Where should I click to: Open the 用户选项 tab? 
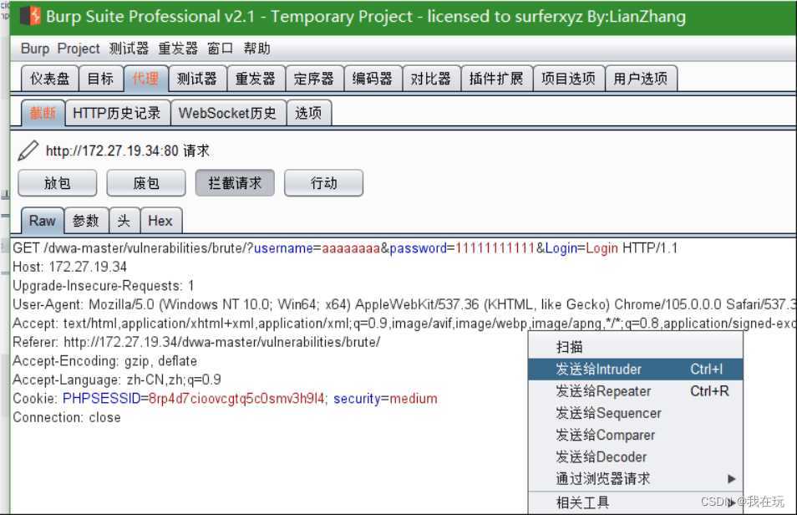pos(641,79)
